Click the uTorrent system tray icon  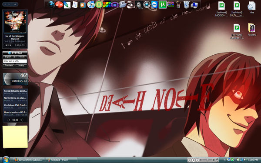click(x=232, y=160)
